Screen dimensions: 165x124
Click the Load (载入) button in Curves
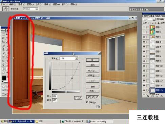pos(92,71)
